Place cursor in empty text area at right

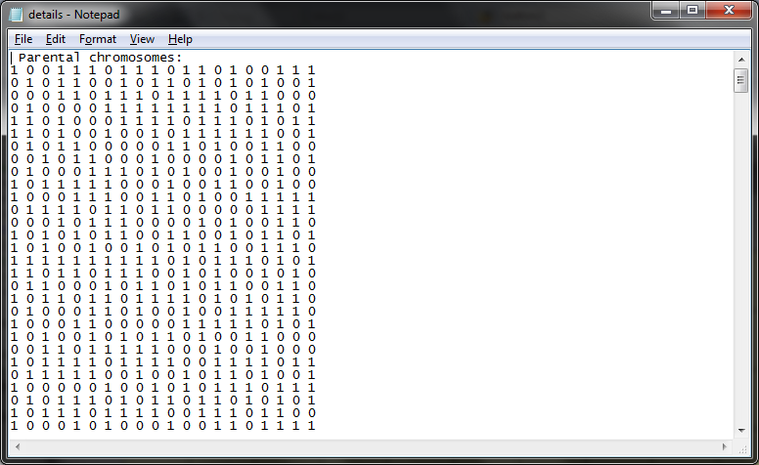tap(522, 241)
